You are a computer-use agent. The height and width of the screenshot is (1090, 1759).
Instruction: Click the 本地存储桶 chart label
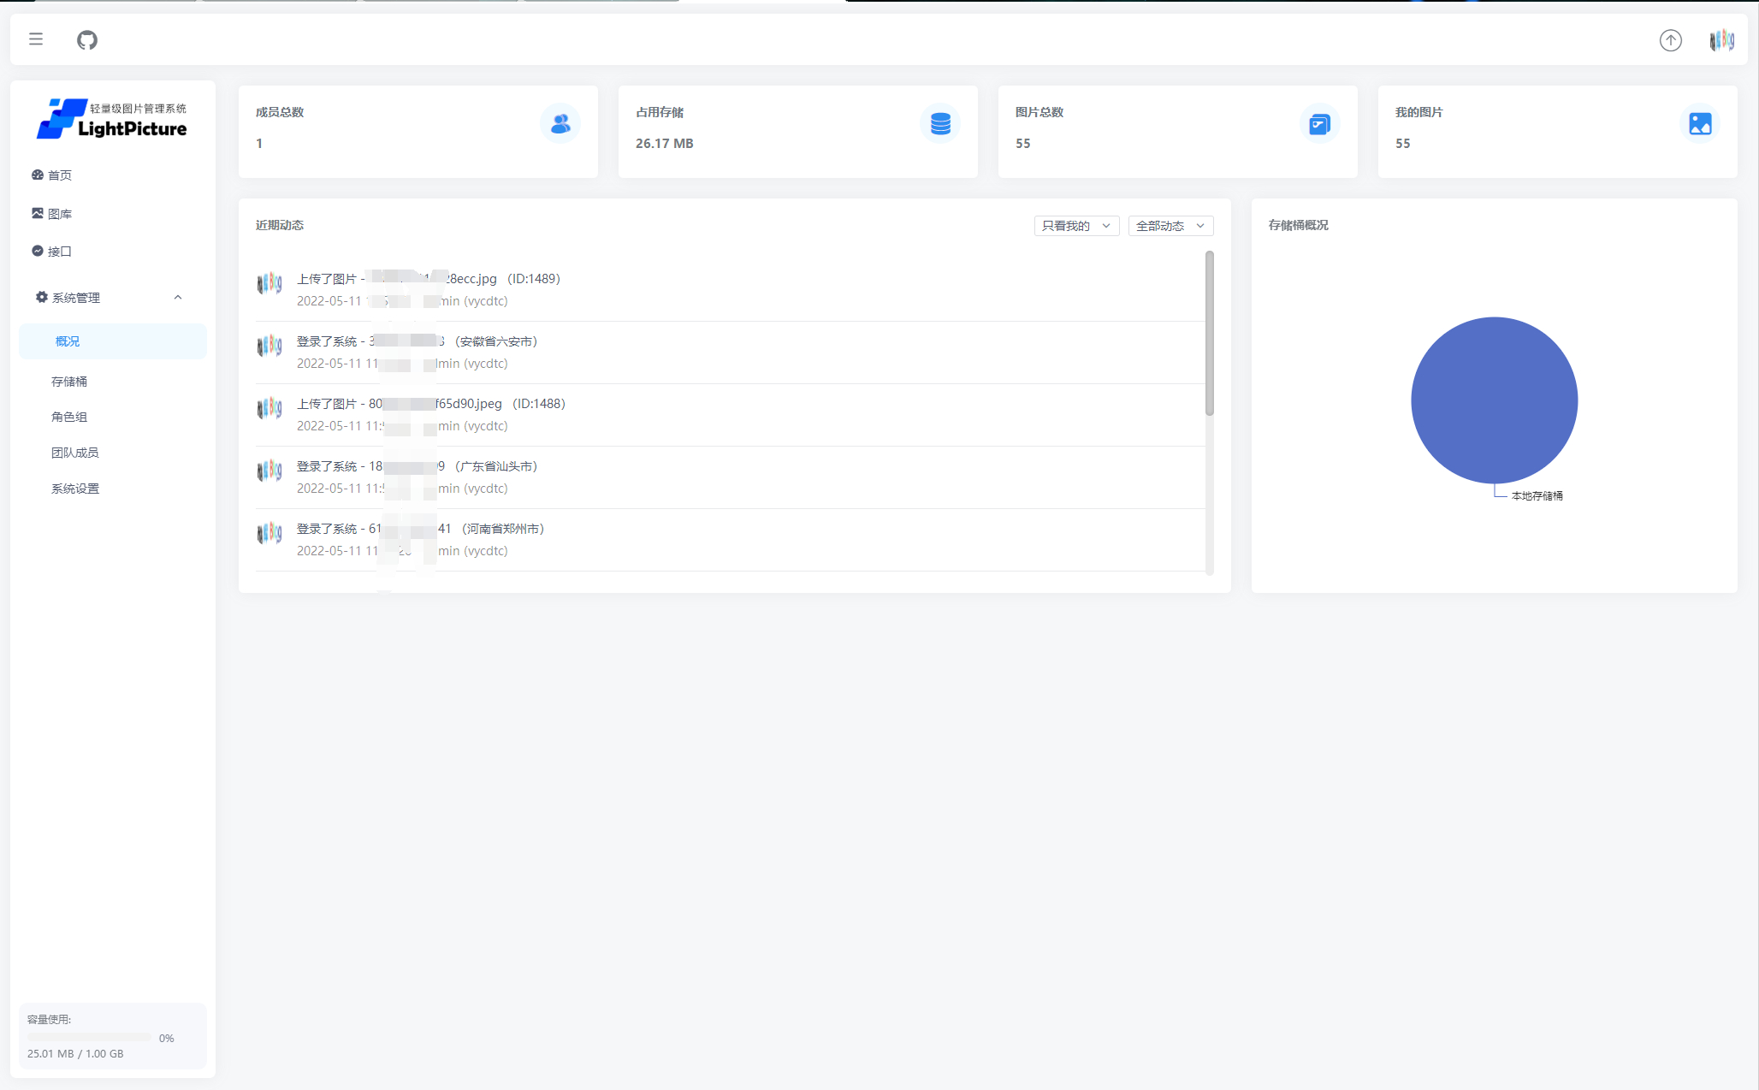[x=1537, y=496]
